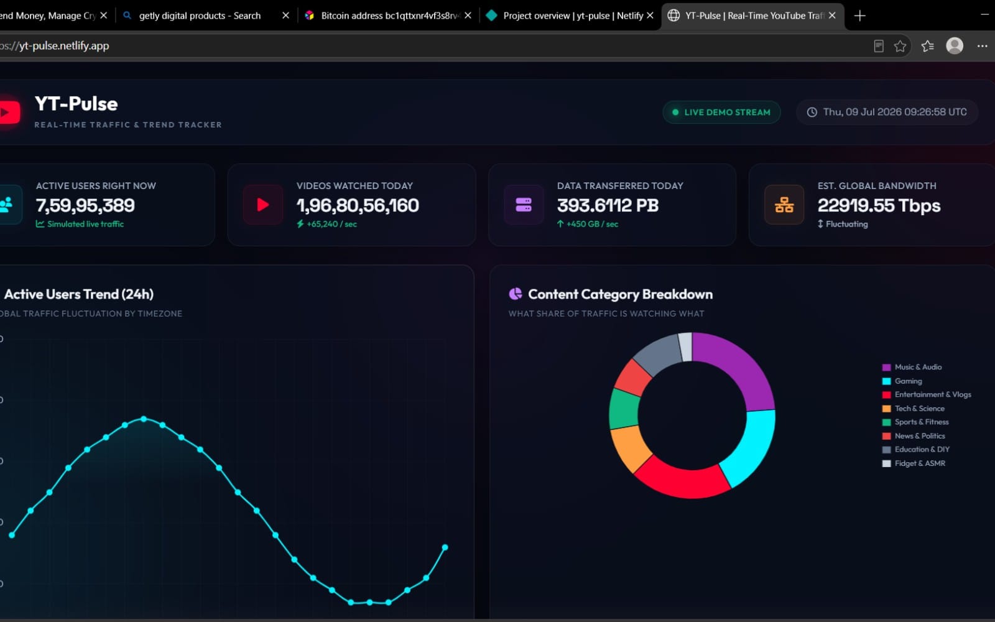Click the chart line icon beside Simulated live traffic
995x622 pixels.
pos(40,224)
